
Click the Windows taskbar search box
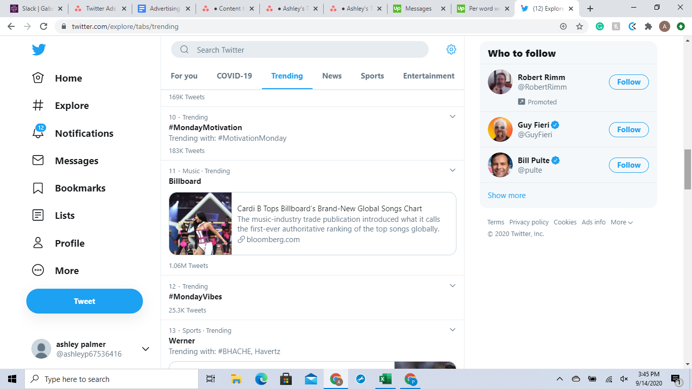point(111,379)
